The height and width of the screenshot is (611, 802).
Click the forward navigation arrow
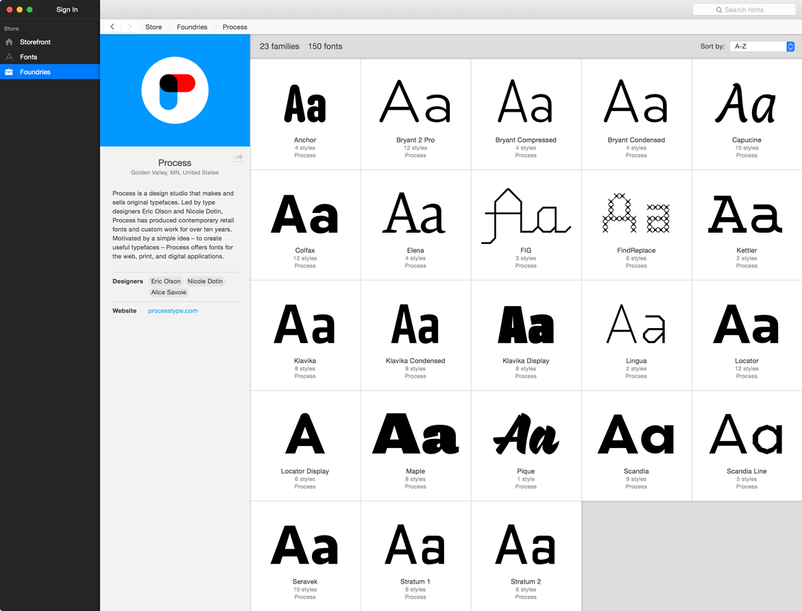coord(129,26)
